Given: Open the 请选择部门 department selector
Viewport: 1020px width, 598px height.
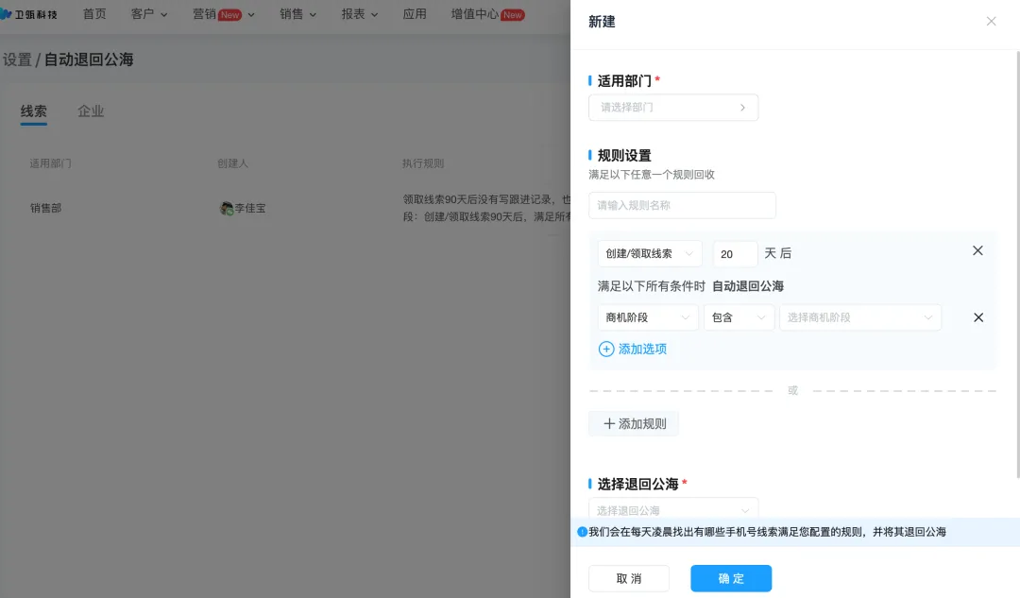Looking at the screenshot, I should coord(673,108).
